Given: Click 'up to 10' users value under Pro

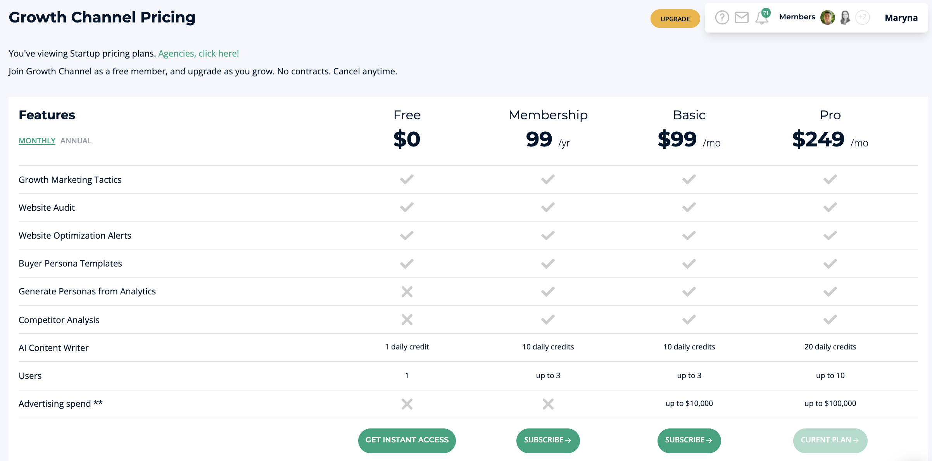Looking at the screenshot, I should click(830, 375).
